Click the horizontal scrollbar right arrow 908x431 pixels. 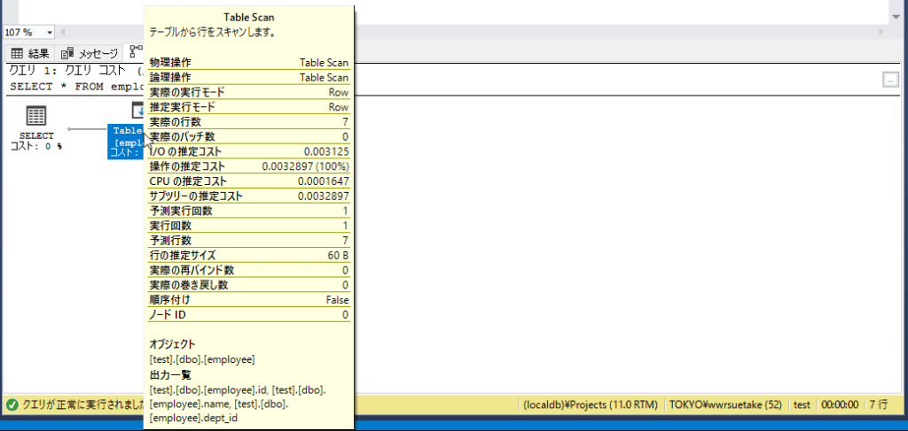click(882, 33)
